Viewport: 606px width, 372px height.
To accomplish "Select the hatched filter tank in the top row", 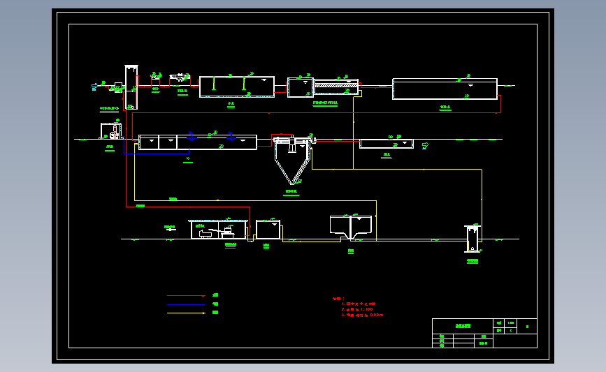I will click(336, 87).
